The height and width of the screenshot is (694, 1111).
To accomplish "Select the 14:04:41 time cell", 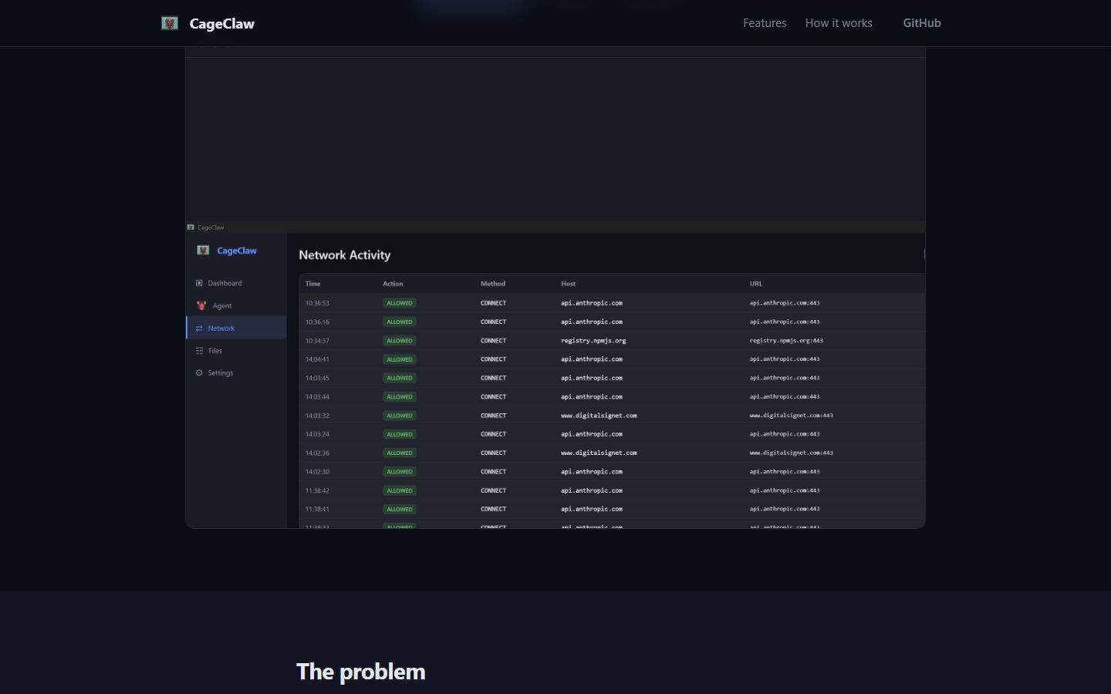I will 317,359.
